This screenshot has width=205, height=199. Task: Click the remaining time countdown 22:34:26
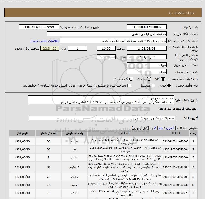coord(50,48)
